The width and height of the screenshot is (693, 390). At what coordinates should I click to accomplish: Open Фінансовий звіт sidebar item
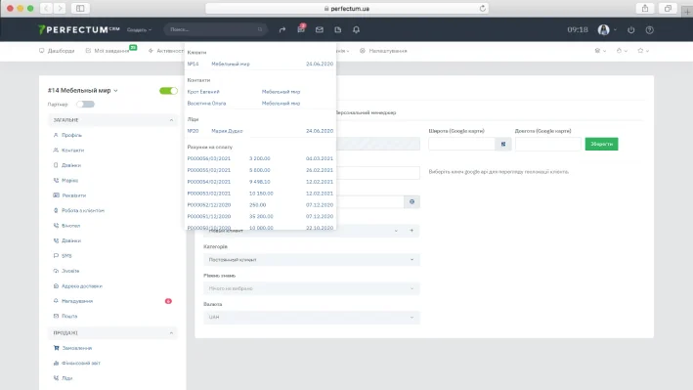(81, 363)
